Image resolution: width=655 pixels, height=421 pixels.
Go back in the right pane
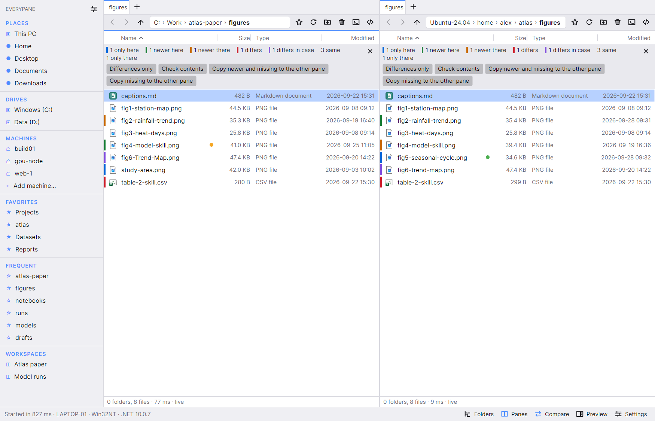[x=389, y=22]
